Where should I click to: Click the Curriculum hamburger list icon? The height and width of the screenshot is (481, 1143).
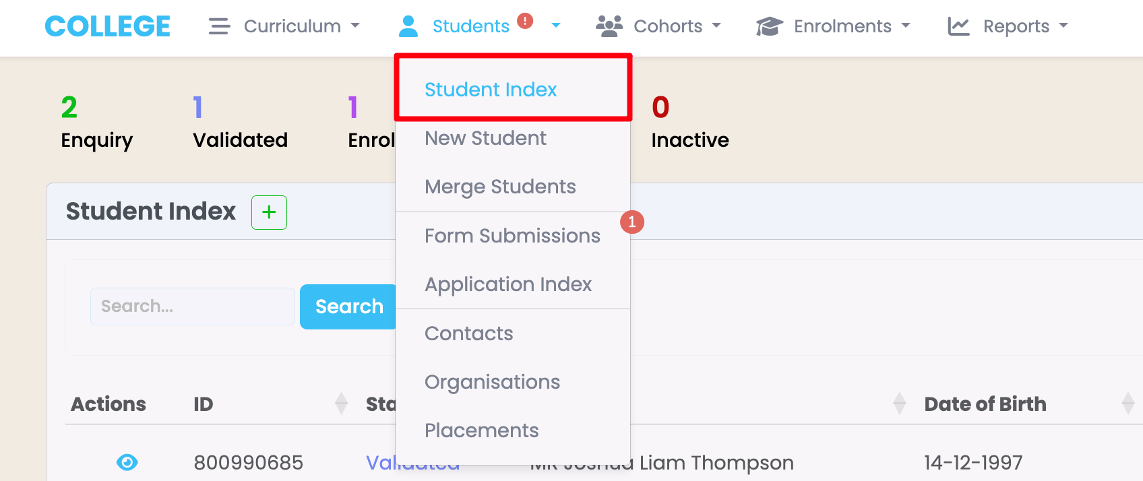click(219, 26)
